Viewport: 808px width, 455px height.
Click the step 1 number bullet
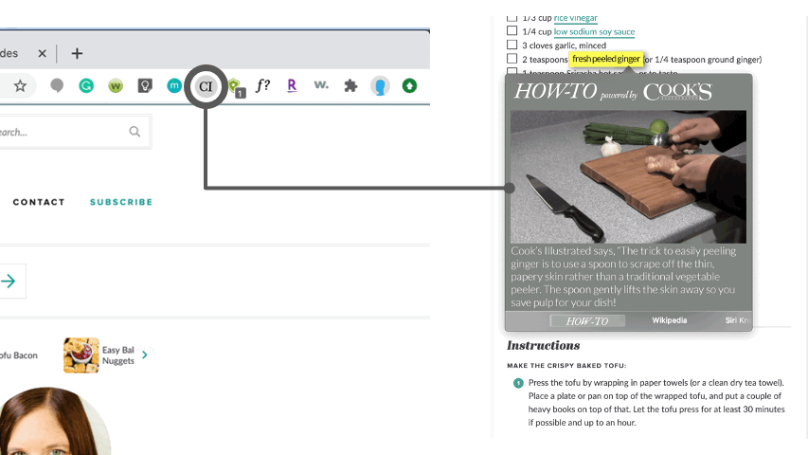518,383
